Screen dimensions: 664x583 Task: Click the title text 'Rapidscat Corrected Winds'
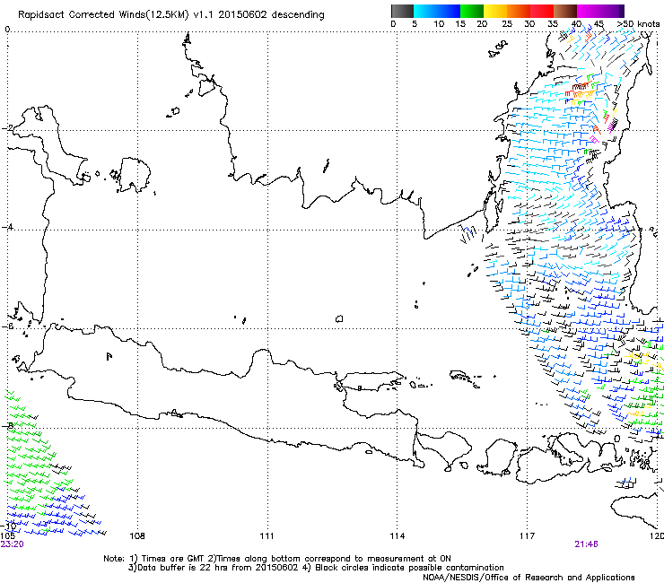[82, 14]
